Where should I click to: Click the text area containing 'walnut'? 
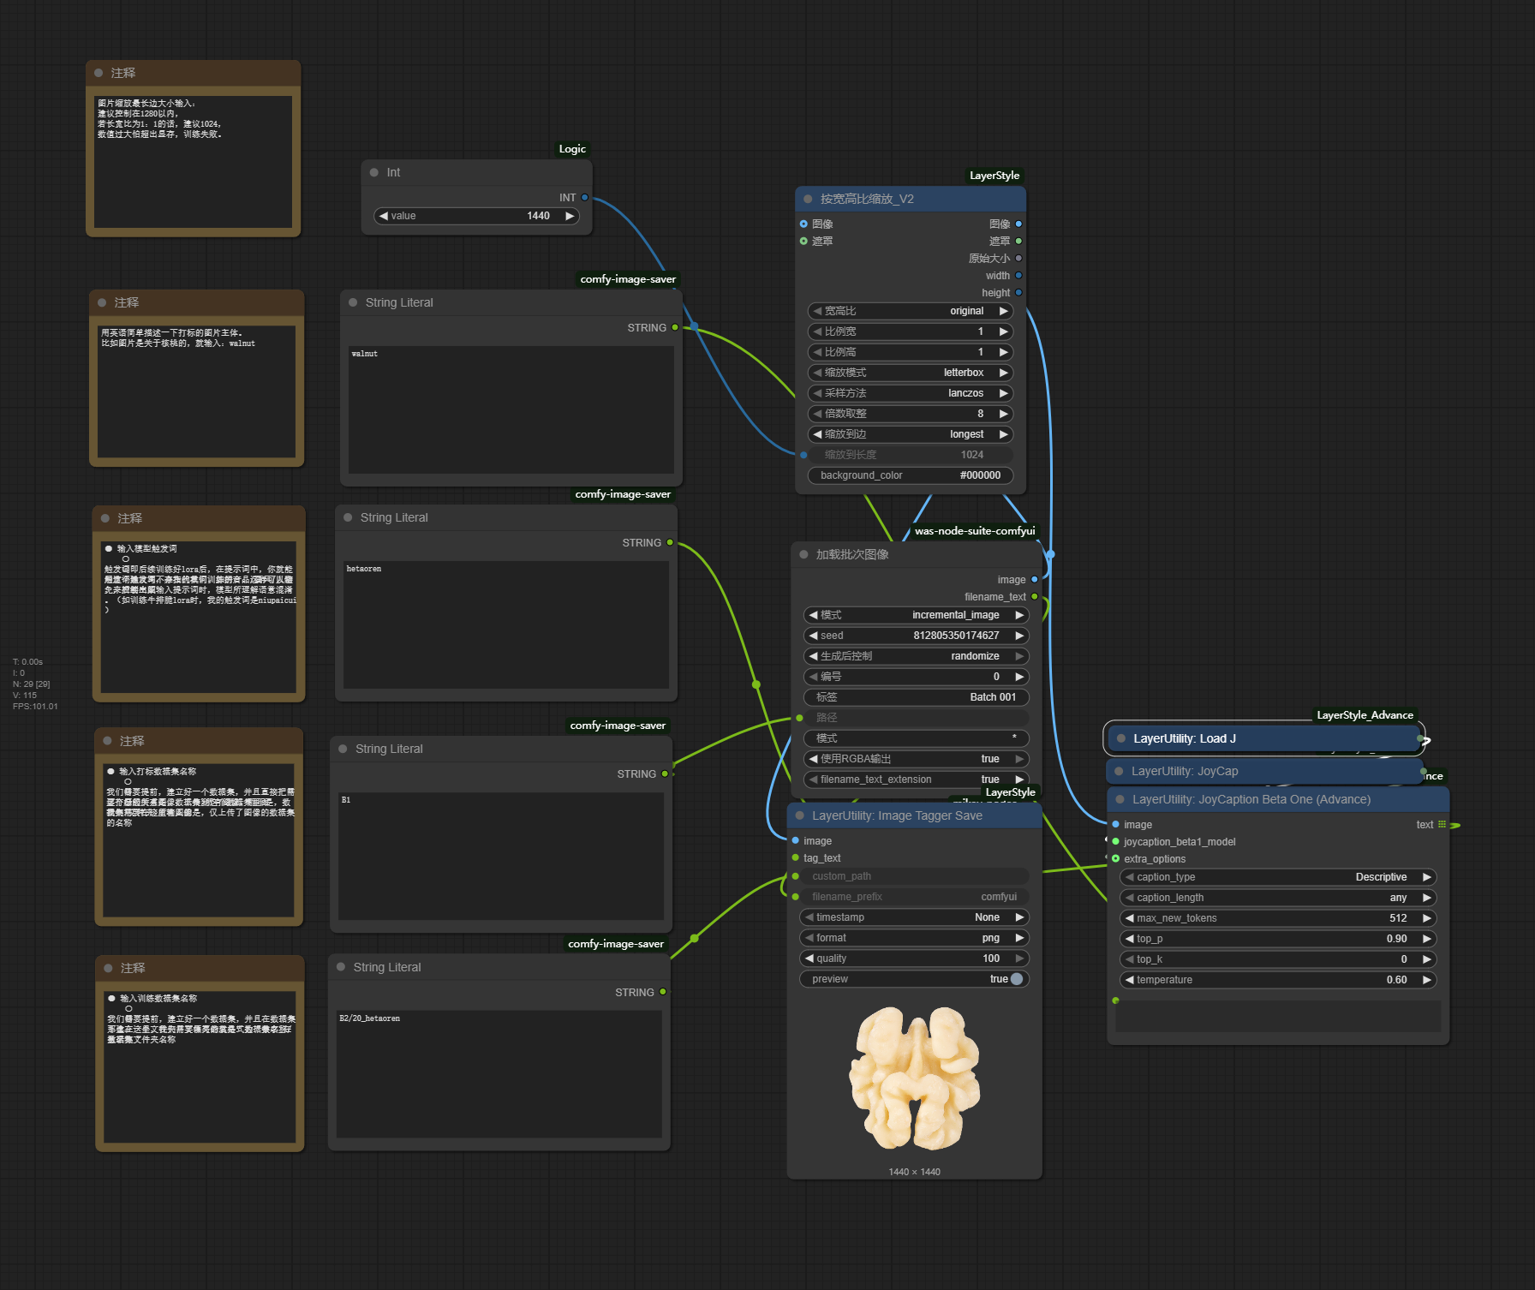[x=511, y=409]
